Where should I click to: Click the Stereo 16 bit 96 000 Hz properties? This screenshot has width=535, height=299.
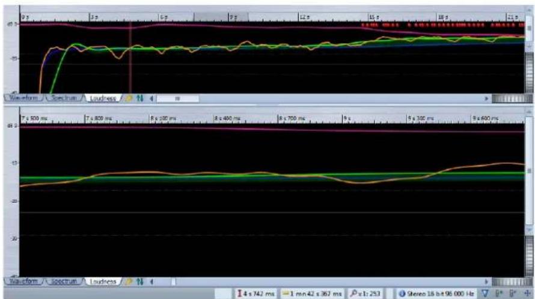(x=436, y=294)
